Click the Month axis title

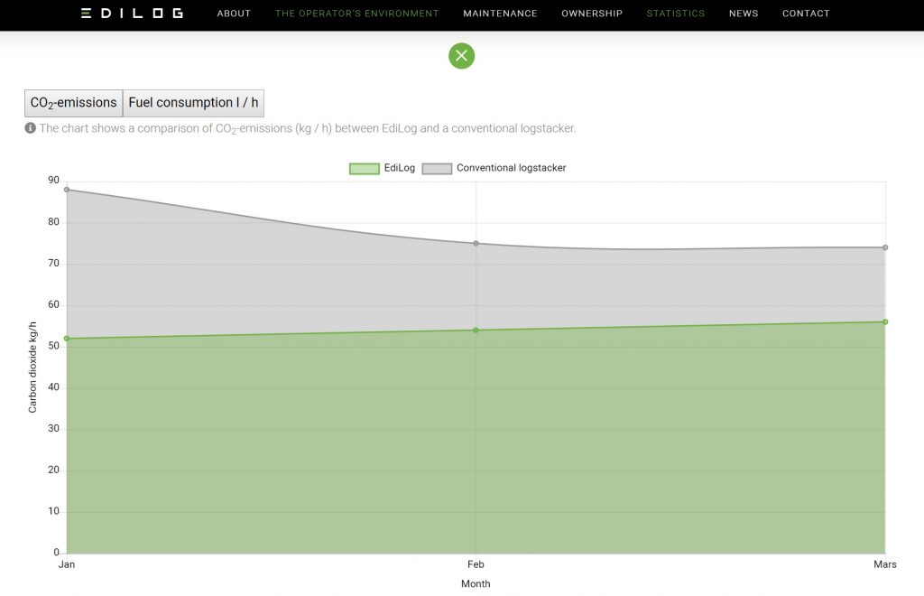click(476, 583)
